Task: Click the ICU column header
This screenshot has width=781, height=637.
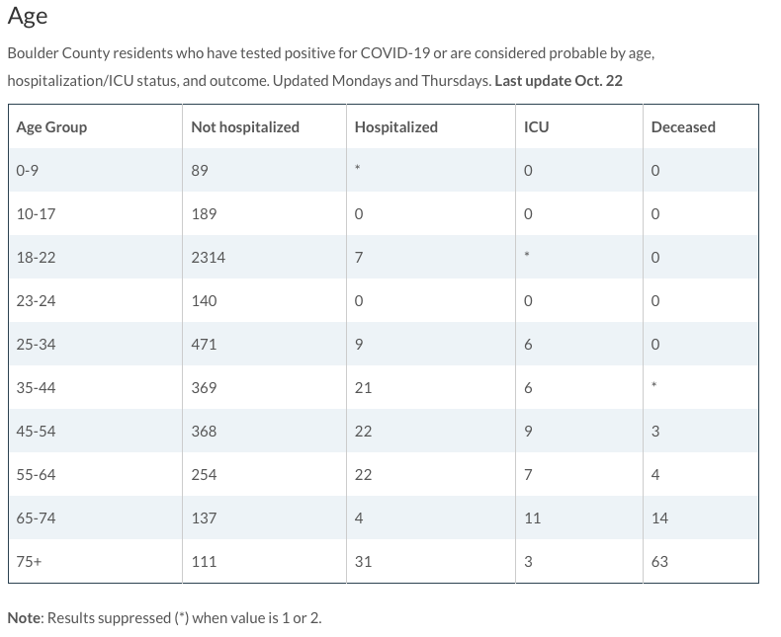Action: (536, 127)
